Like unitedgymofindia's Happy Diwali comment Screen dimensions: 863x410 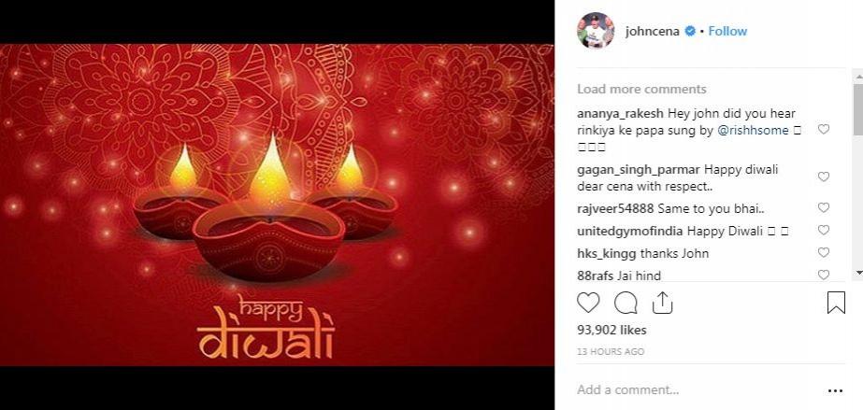(824, 231)
